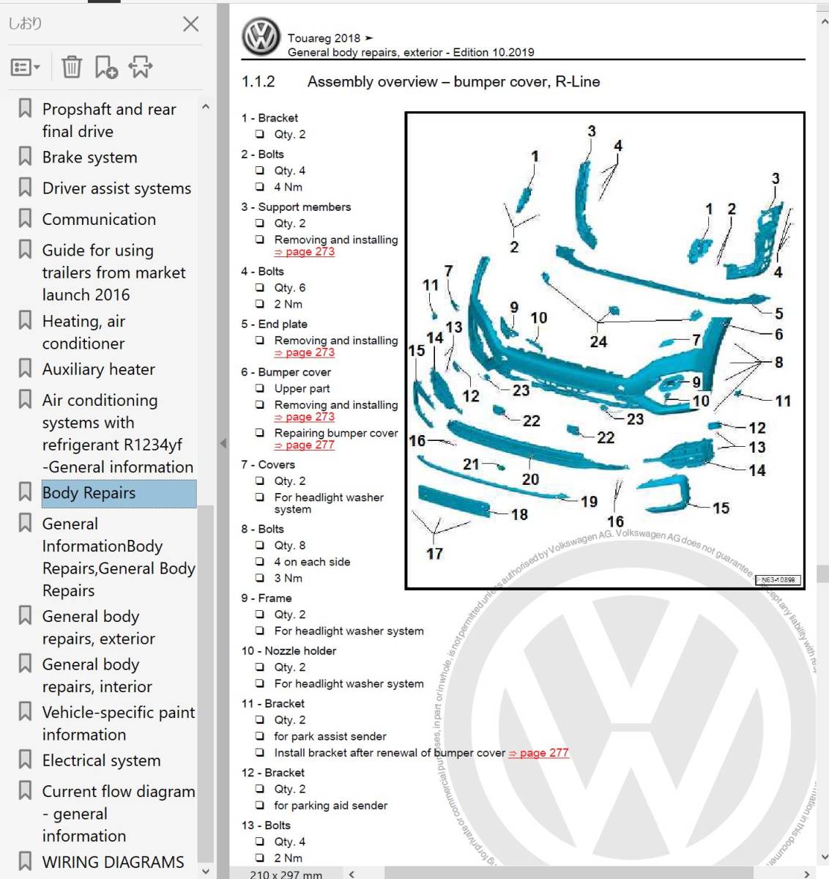Click the bookmark icon beside Body Repairs
The height and width of the screenshot is (879, 829).
point(25,492)
